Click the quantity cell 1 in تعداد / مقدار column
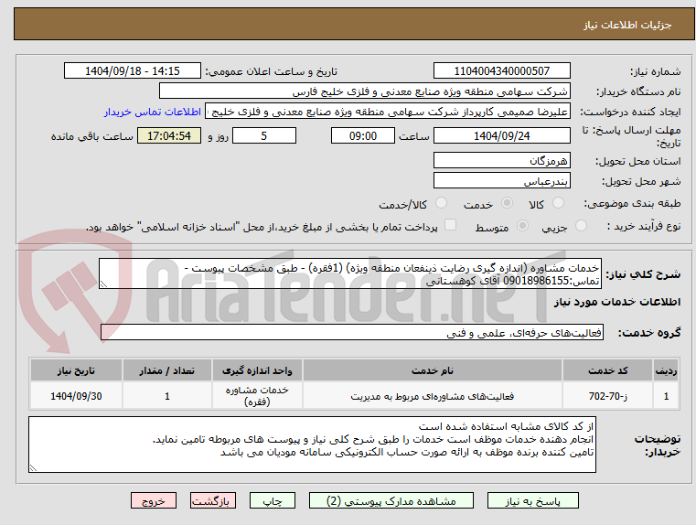 (166, 396)
